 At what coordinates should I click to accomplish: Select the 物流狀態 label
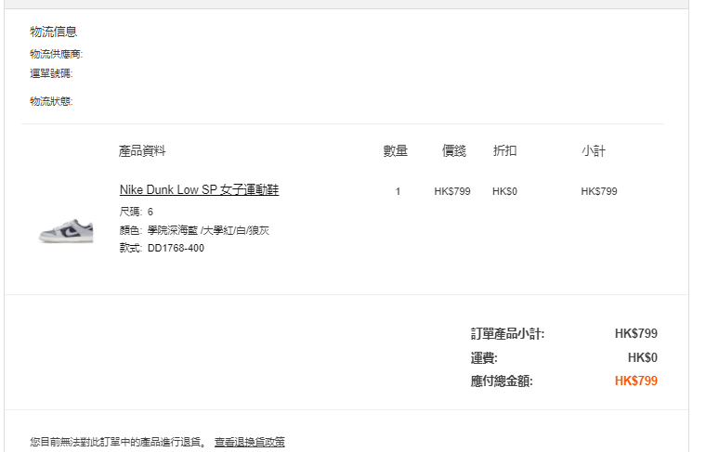[x=51, y=101]
